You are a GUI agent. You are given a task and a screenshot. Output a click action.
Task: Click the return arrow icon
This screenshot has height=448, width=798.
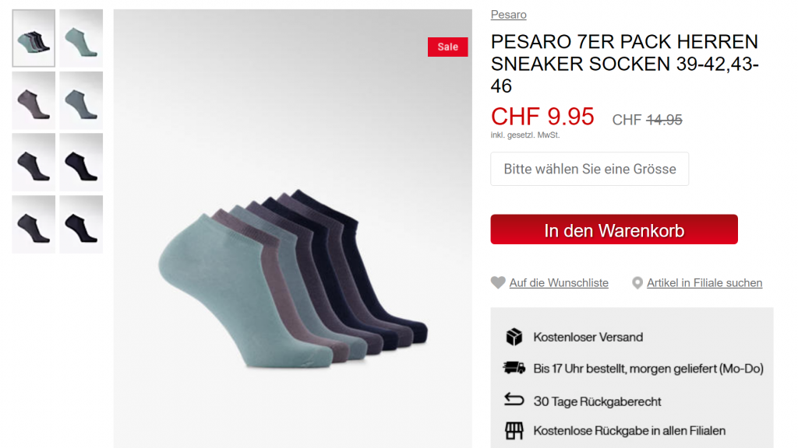[514, 400]
